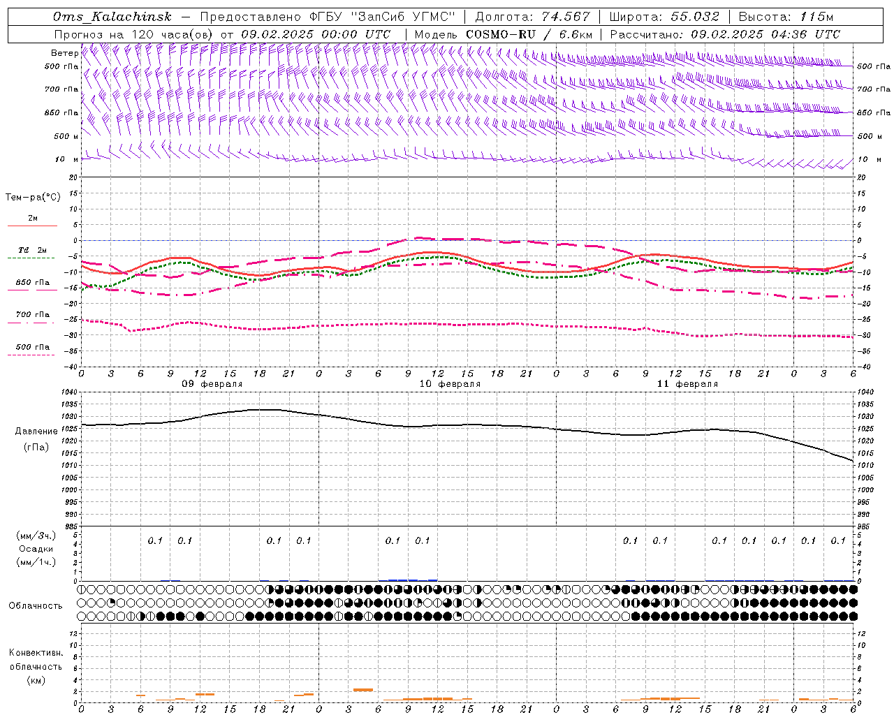
Task: Click the 'Рассчитано: 09.02.2025 04:36 UTC' timestamp
Action: pos(725,34)
